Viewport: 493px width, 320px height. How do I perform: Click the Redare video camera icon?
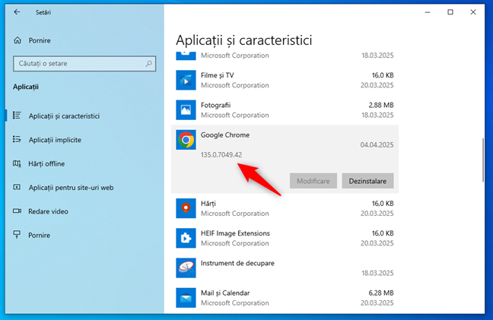point(17,211)
